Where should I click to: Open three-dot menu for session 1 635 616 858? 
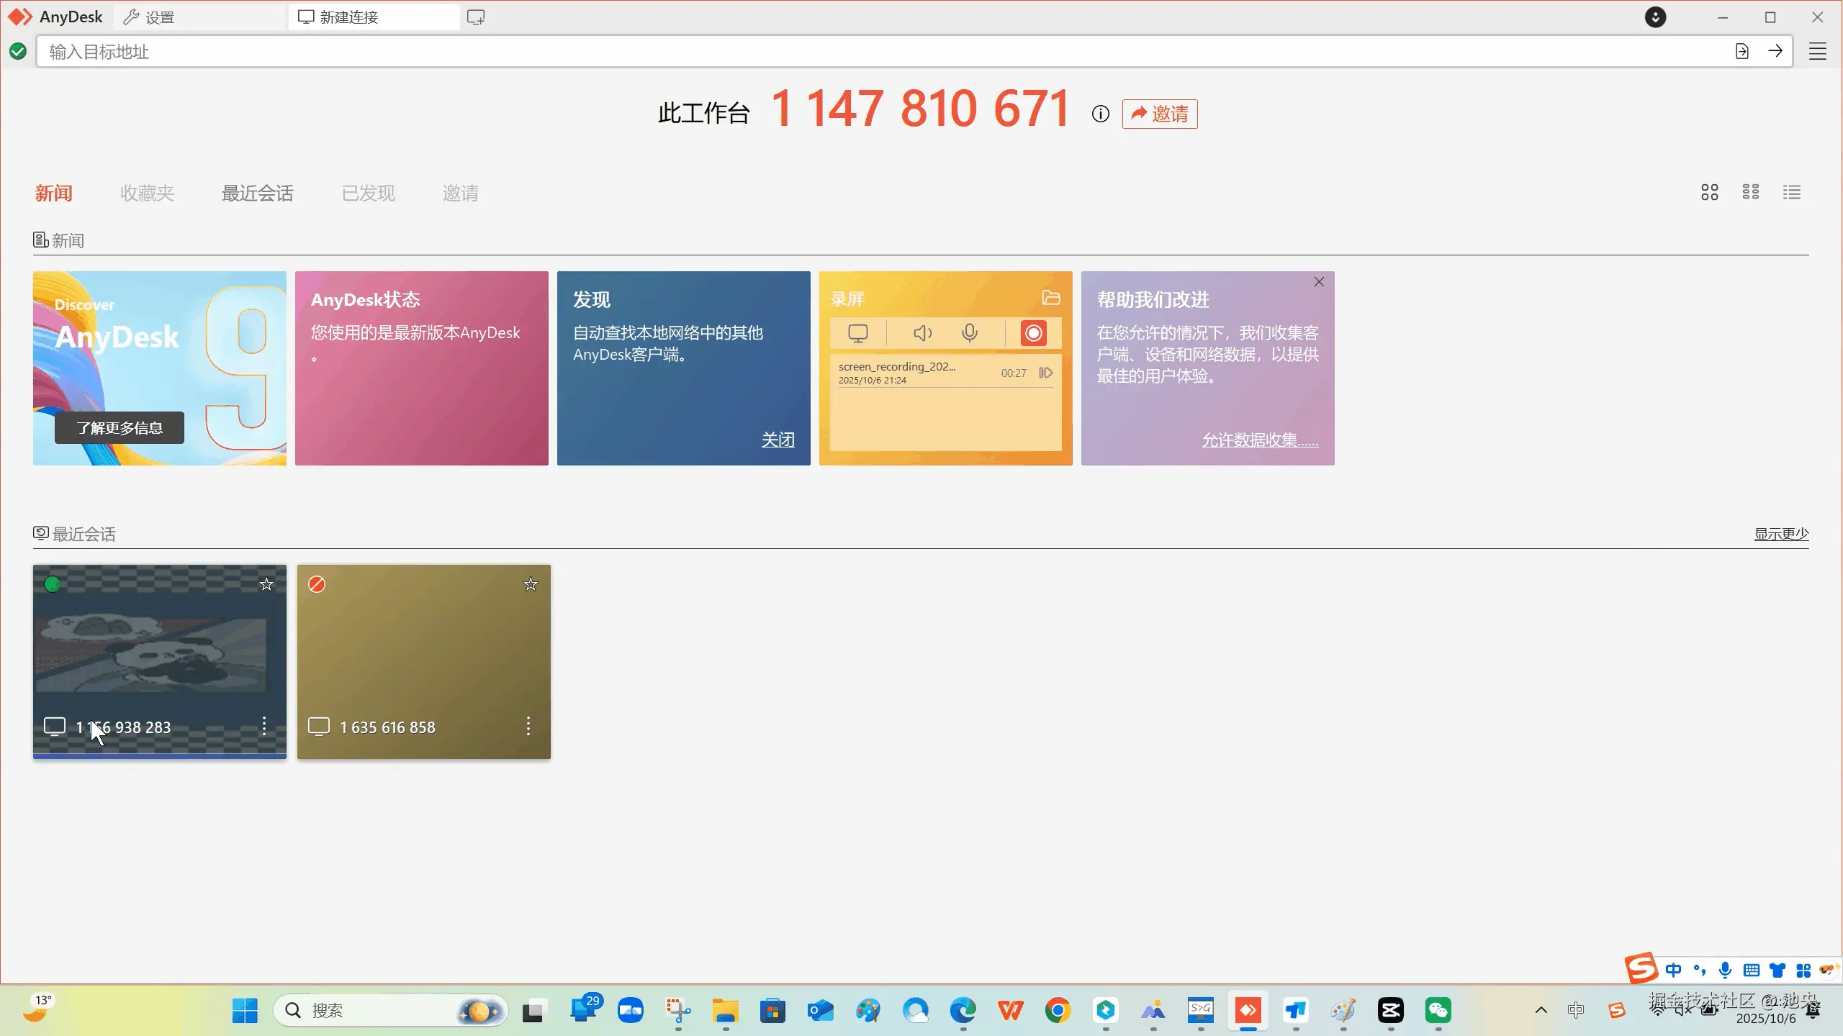528,726
